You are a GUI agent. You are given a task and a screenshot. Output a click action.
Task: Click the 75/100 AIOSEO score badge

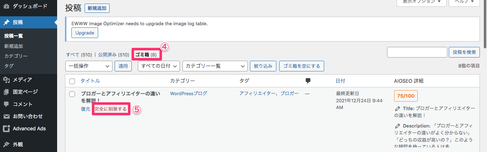(406, 96)
